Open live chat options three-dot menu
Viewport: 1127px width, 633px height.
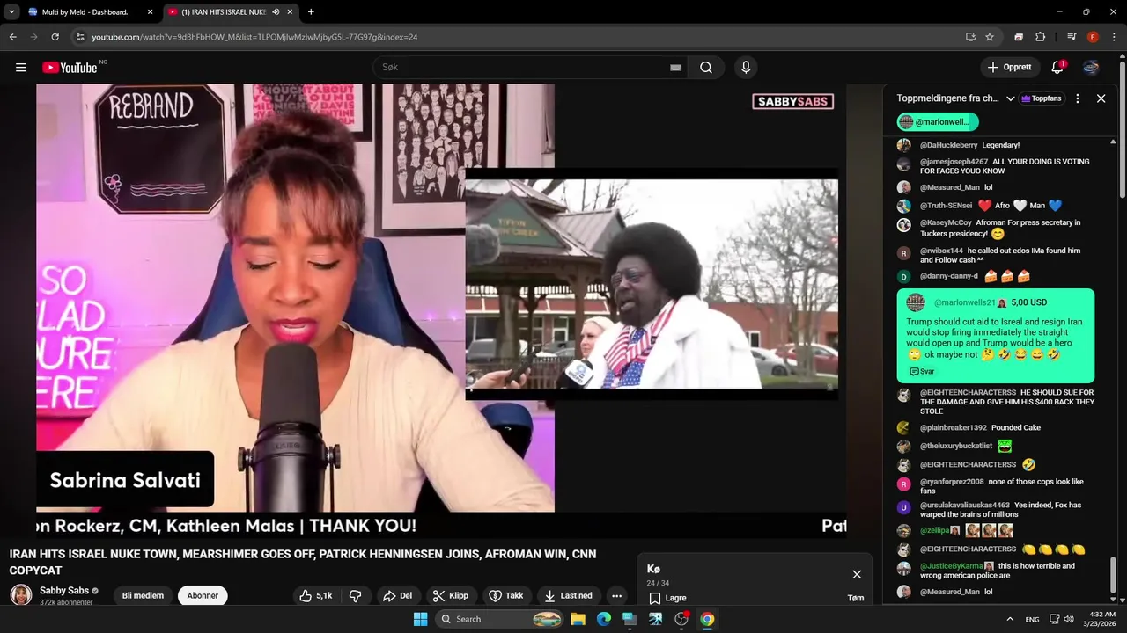pyautogui.click(x=1078, y=98)
